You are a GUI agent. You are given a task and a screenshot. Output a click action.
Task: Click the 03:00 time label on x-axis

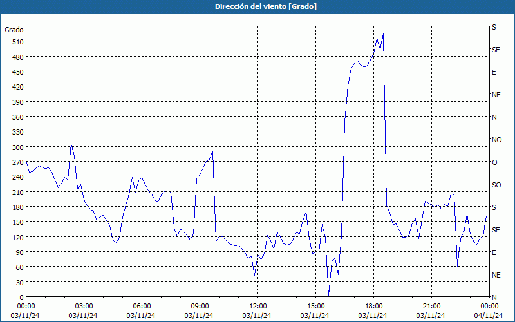point(84,307)
